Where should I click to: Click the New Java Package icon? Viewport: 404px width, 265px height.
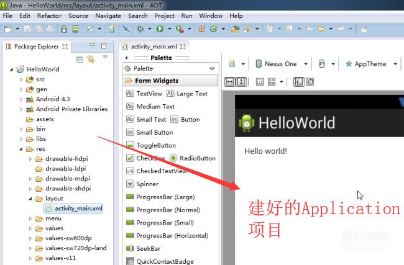(202, 29)
